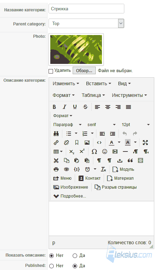Viewport: 156px width, 270px height.
Task: Apply bold formatting with the B icon
Action: 54,107
